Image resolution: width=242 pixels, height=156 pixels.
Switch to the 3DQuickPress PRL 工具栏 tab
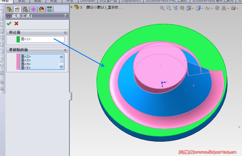point(167,1)
